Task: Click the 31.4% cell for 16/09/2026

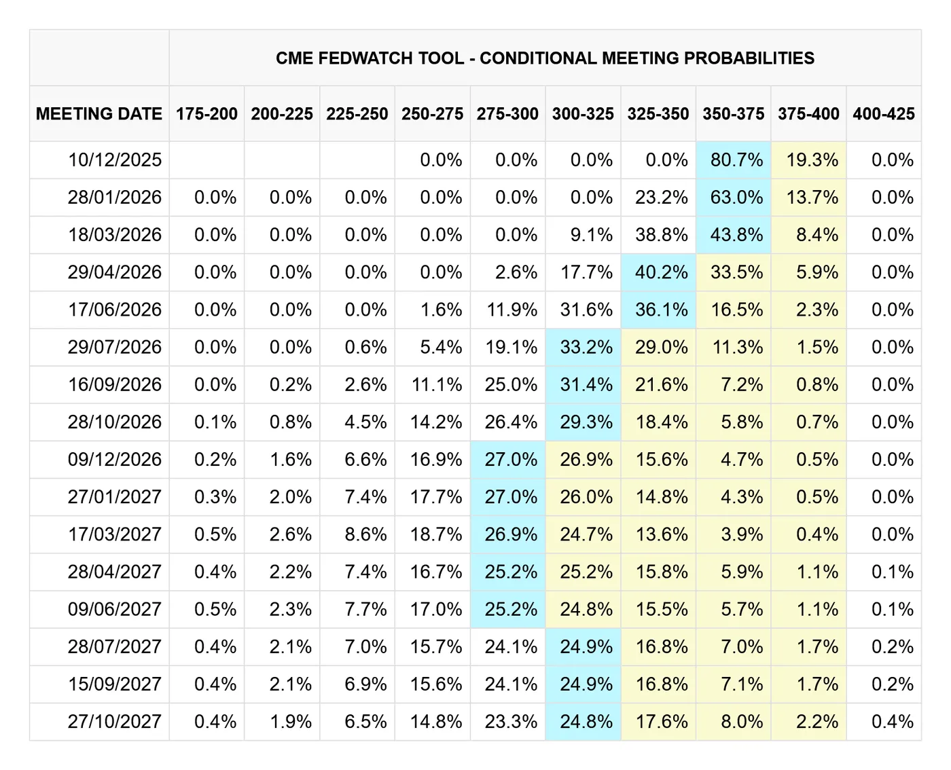Action: pos(586,384)
